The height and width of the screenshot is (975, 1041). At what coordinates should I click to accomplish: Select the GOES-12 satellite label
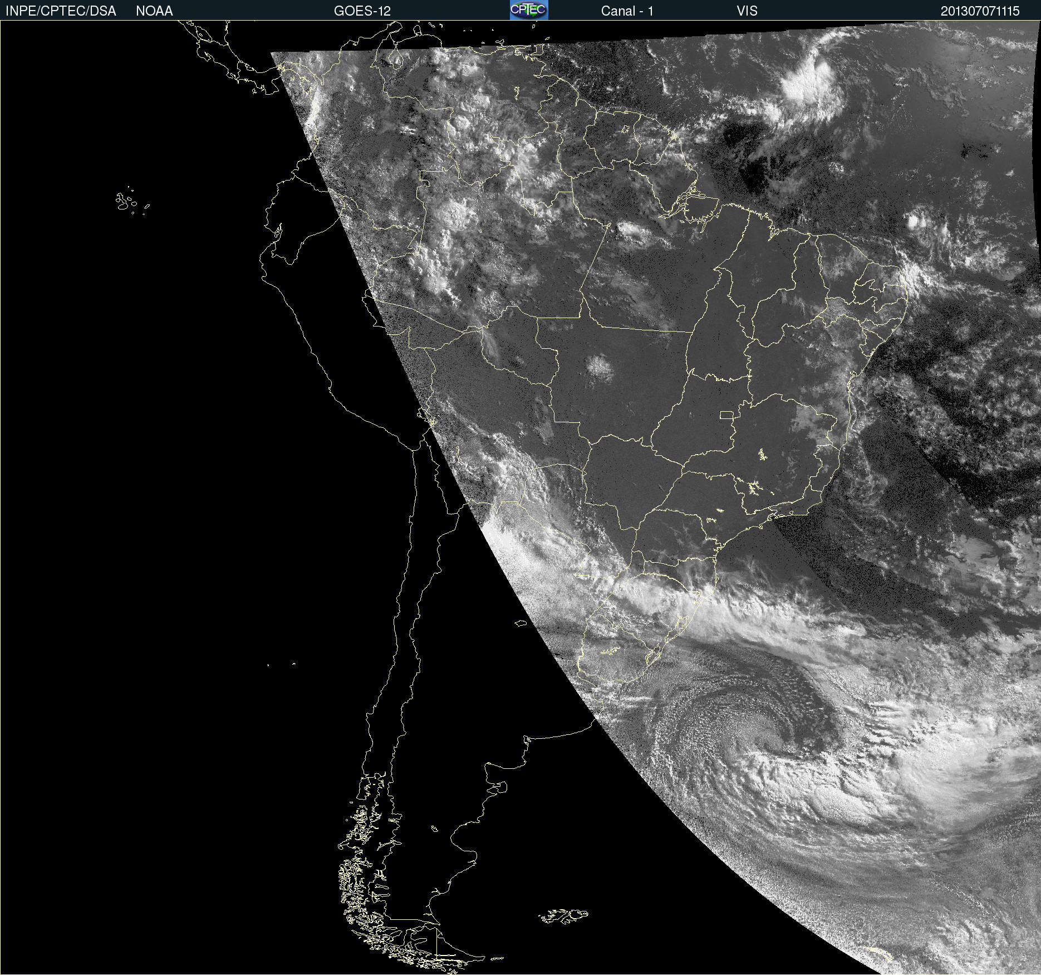point(362,11)
